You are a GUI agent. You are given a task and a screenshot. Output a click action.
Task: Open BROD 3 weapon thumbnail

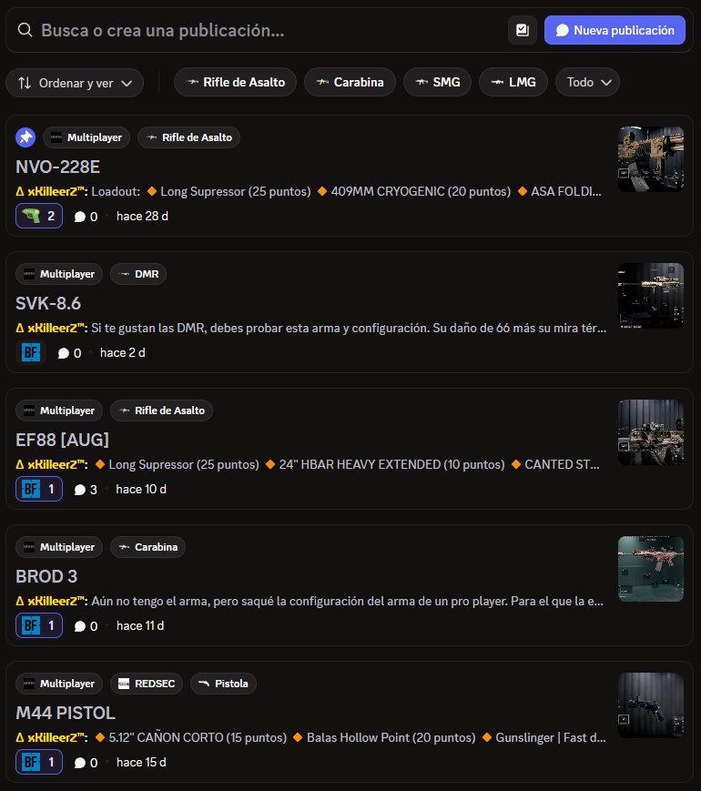click(x=651, y=569)
